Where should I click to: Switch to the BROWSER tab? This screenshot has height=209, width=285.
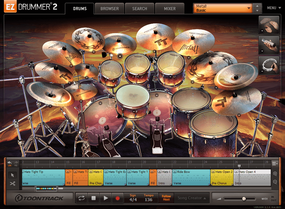[109, 9]
